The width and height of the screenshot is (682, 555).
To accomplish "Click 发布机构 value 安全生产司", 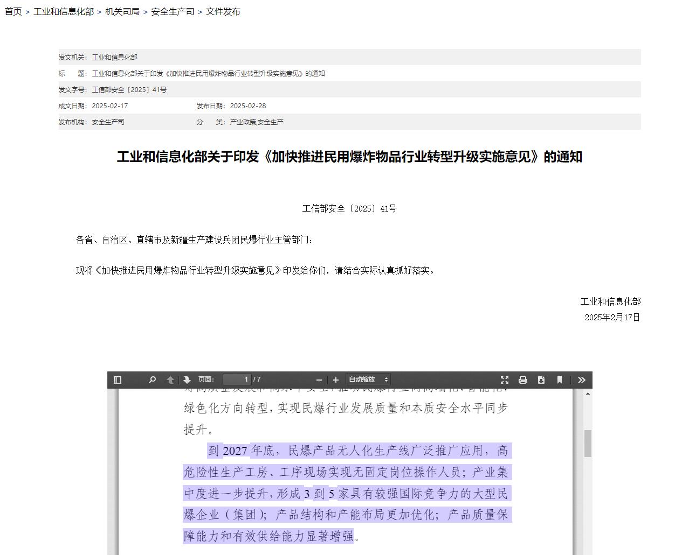I will click(108, 122).
